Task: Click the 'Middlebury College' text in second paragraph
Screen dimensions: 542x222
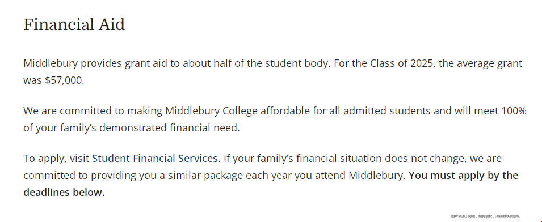Action: click(x=212, y=111)
